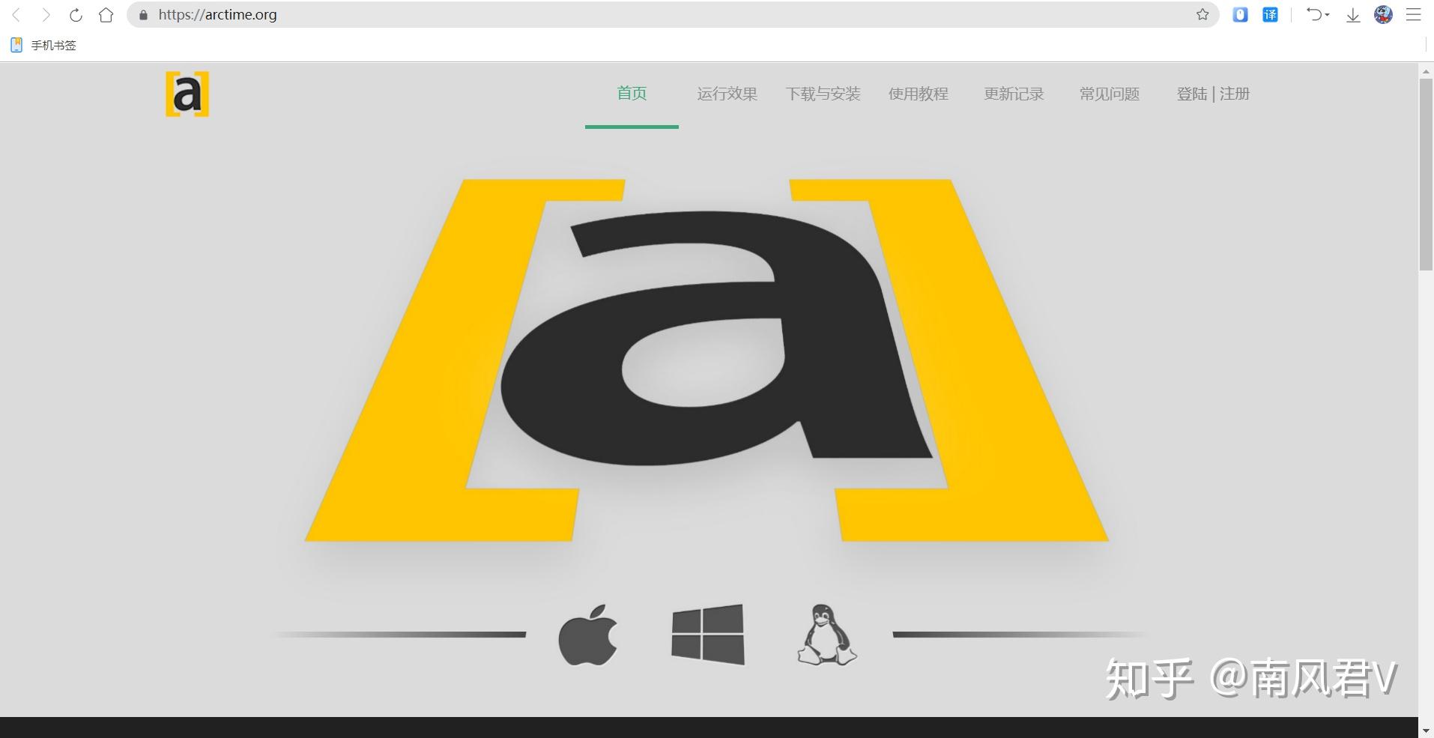Reload the arctime.org page

[76, 15]
